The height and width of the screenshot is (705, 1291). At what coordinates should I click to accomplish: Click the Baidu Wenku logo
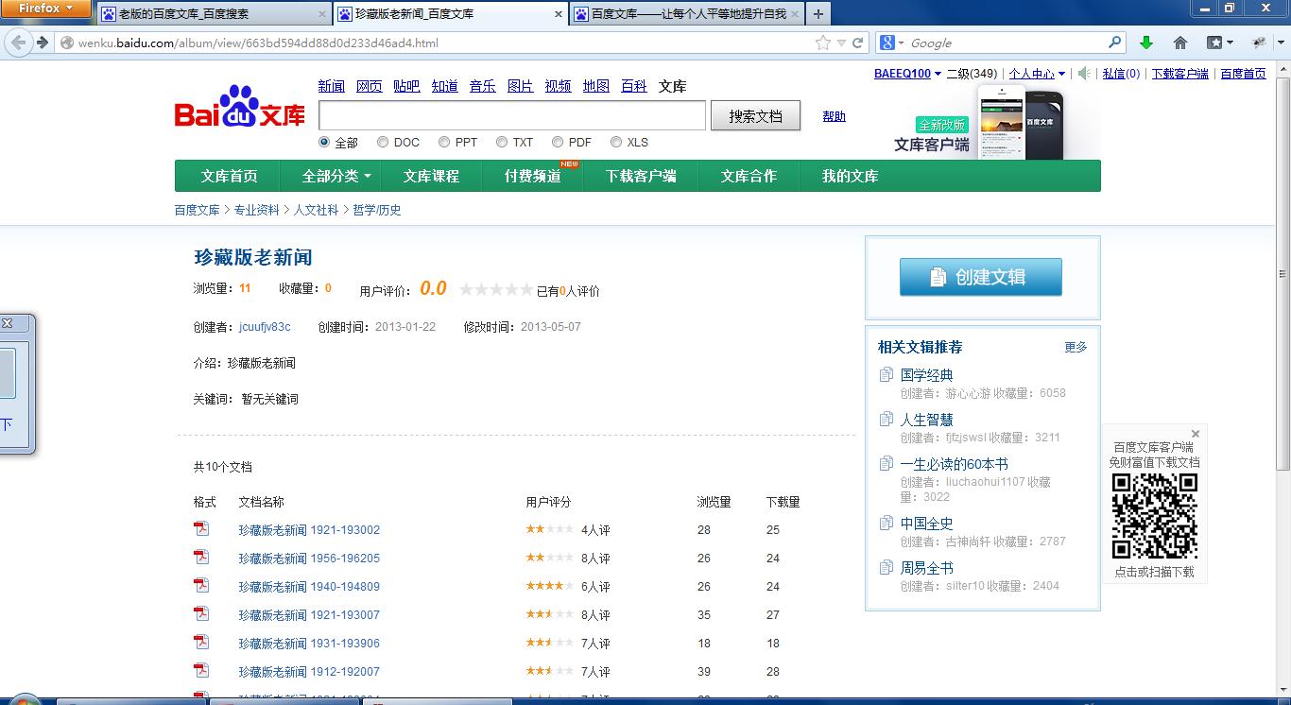click(x=240, y=108)
